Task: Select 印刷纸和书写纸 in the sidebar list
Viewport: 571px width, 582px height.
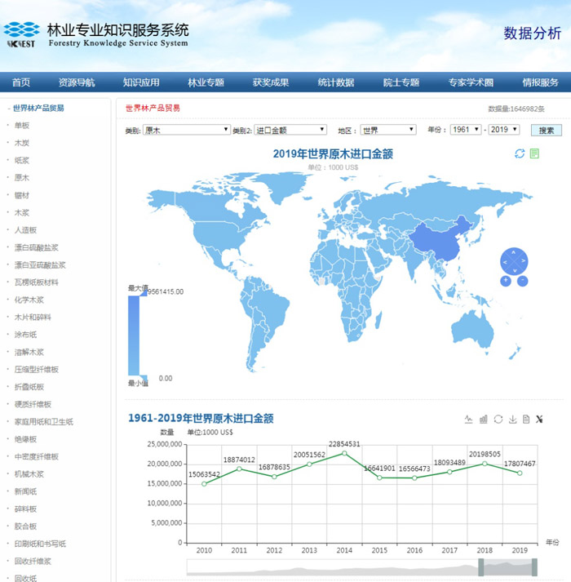Action: (40, 544)
